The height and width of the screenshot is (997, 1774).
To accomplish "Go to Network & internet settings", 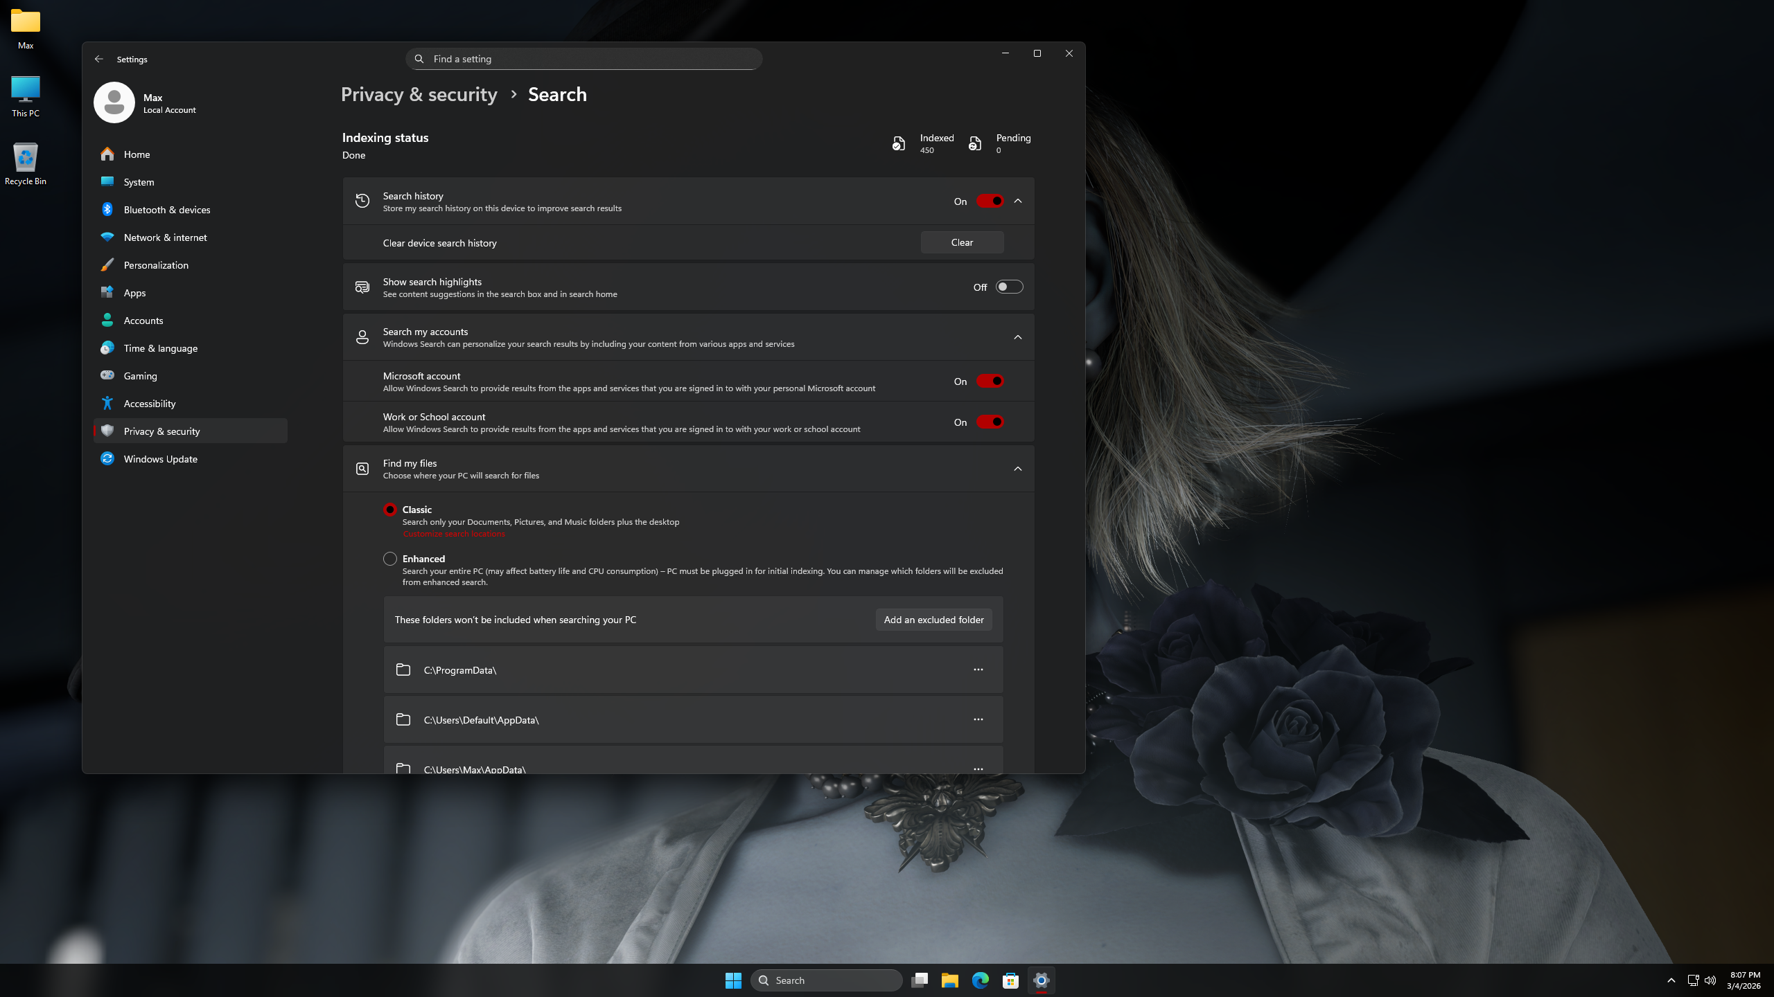I will point(191,237).
